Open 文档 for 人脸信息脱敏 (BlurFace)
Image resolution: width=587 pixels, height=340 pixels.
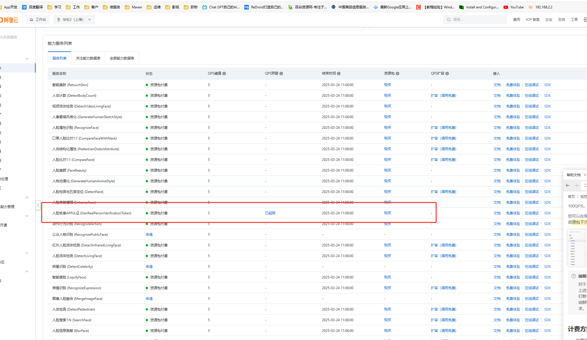[497, 331]
